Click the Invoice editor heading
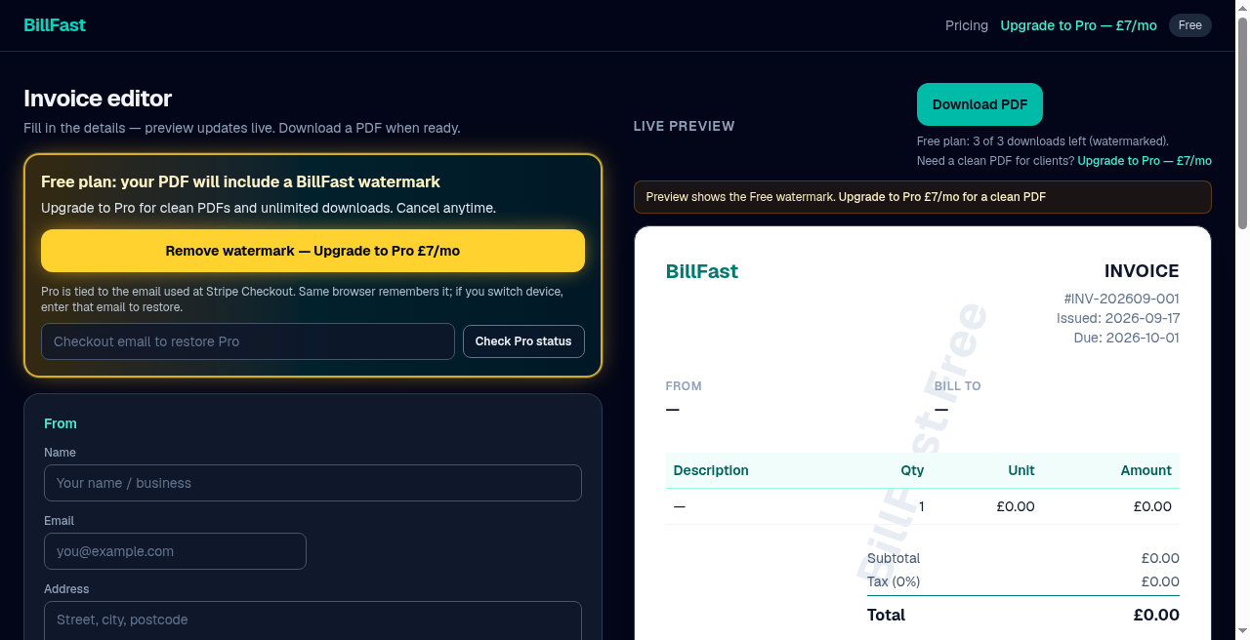The image size is (1250, 640). (98, 99)
